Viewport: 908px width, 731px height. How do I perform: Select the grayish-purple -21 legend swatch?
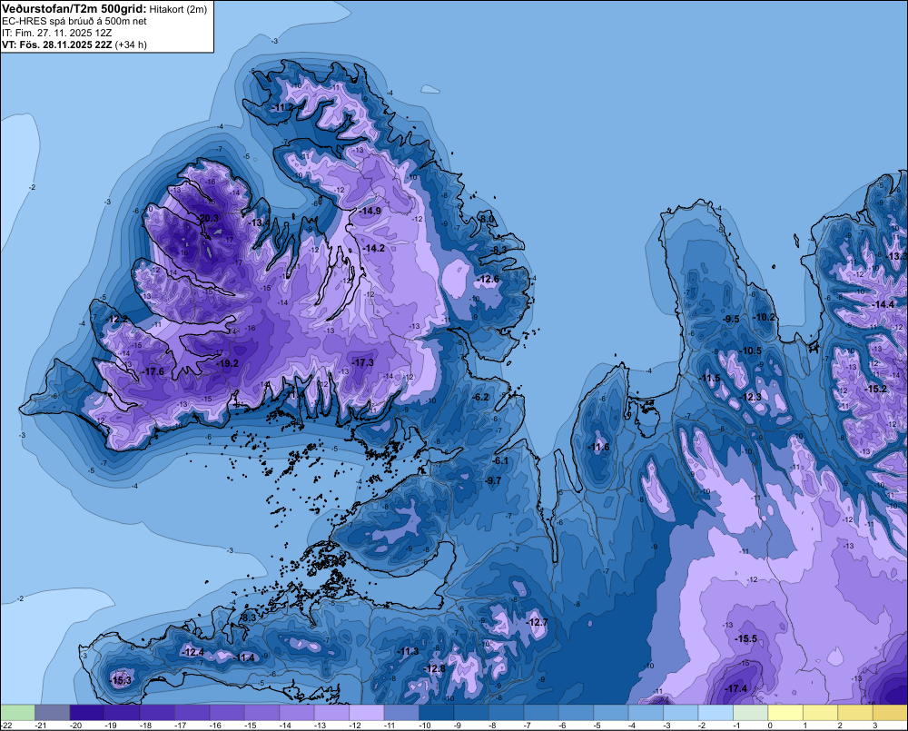(52, 713)
